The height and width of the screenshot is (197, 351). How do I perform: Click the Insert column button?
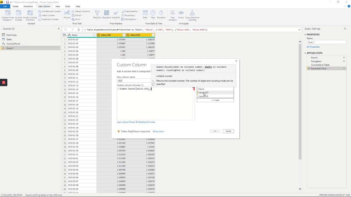(x=215, y=100)
